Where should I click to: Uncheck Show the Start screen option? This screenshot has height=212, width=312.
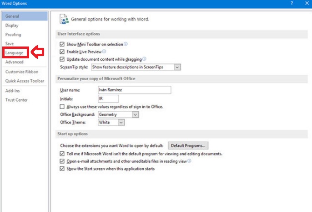click(62, 169)
